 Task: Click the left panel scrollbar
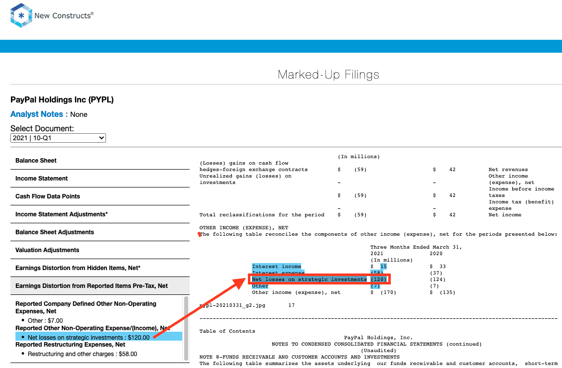(186, 328)
